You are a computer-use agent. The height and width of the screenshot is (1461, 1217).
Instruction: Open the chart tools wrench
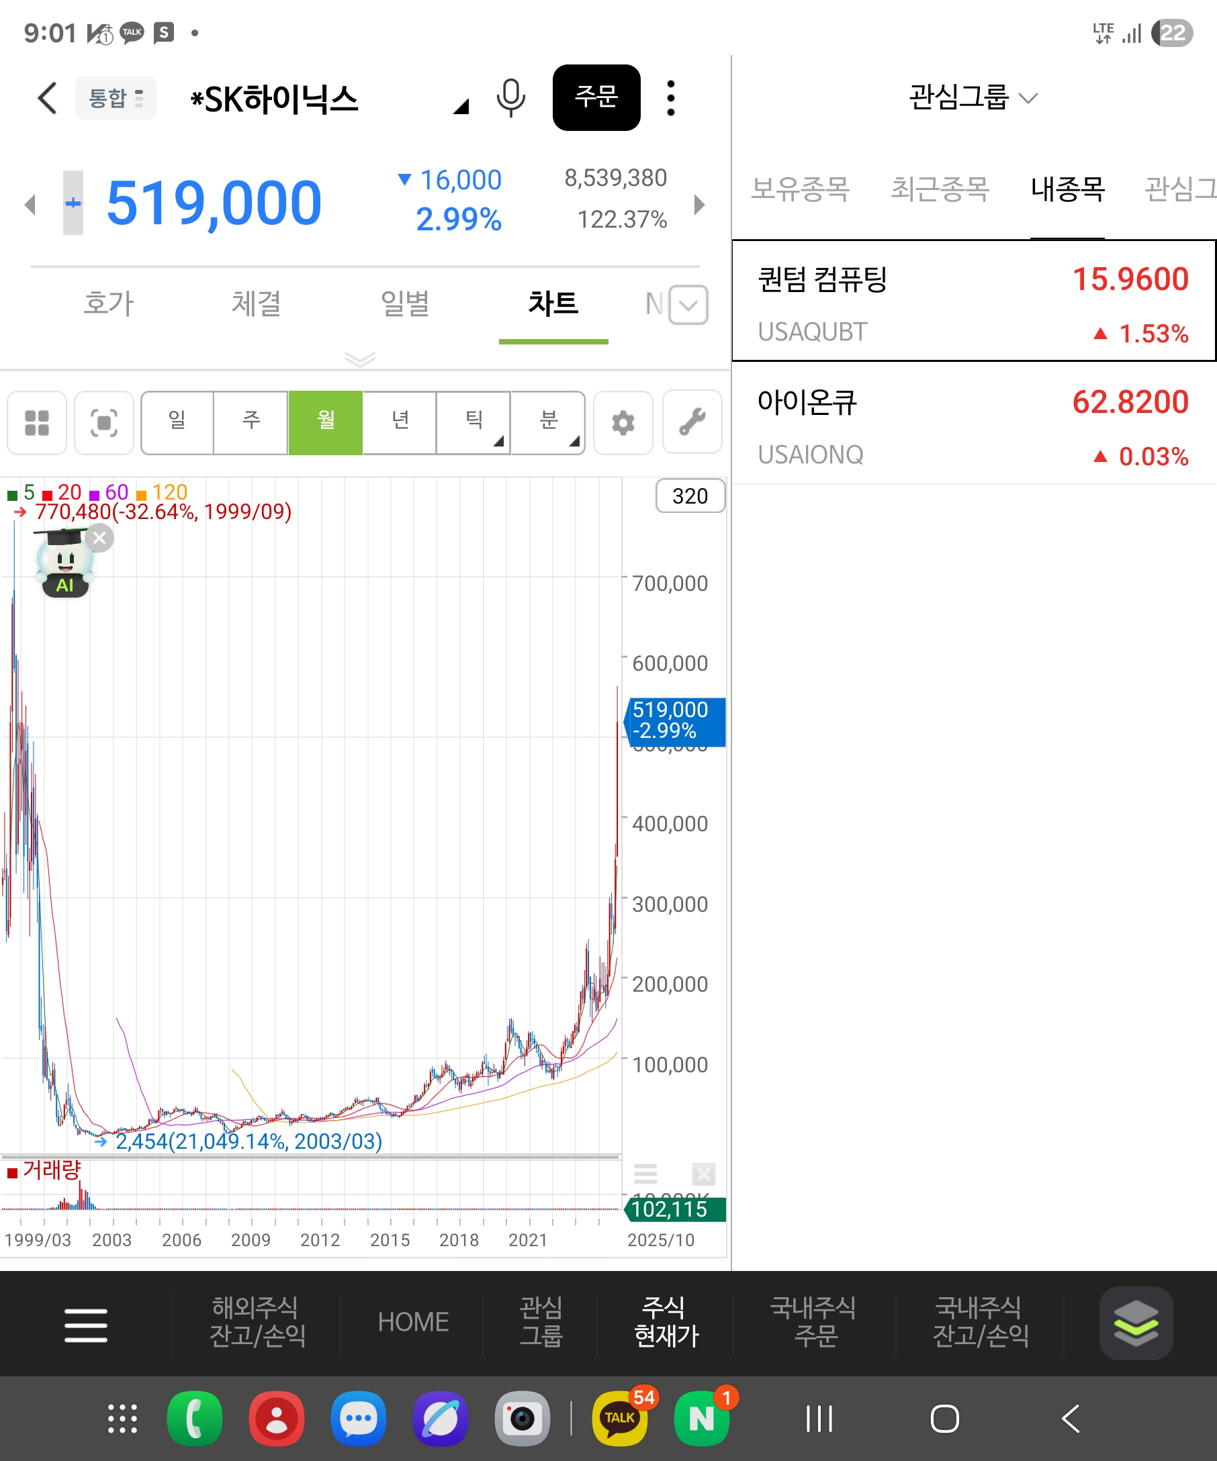click(692, 423)
